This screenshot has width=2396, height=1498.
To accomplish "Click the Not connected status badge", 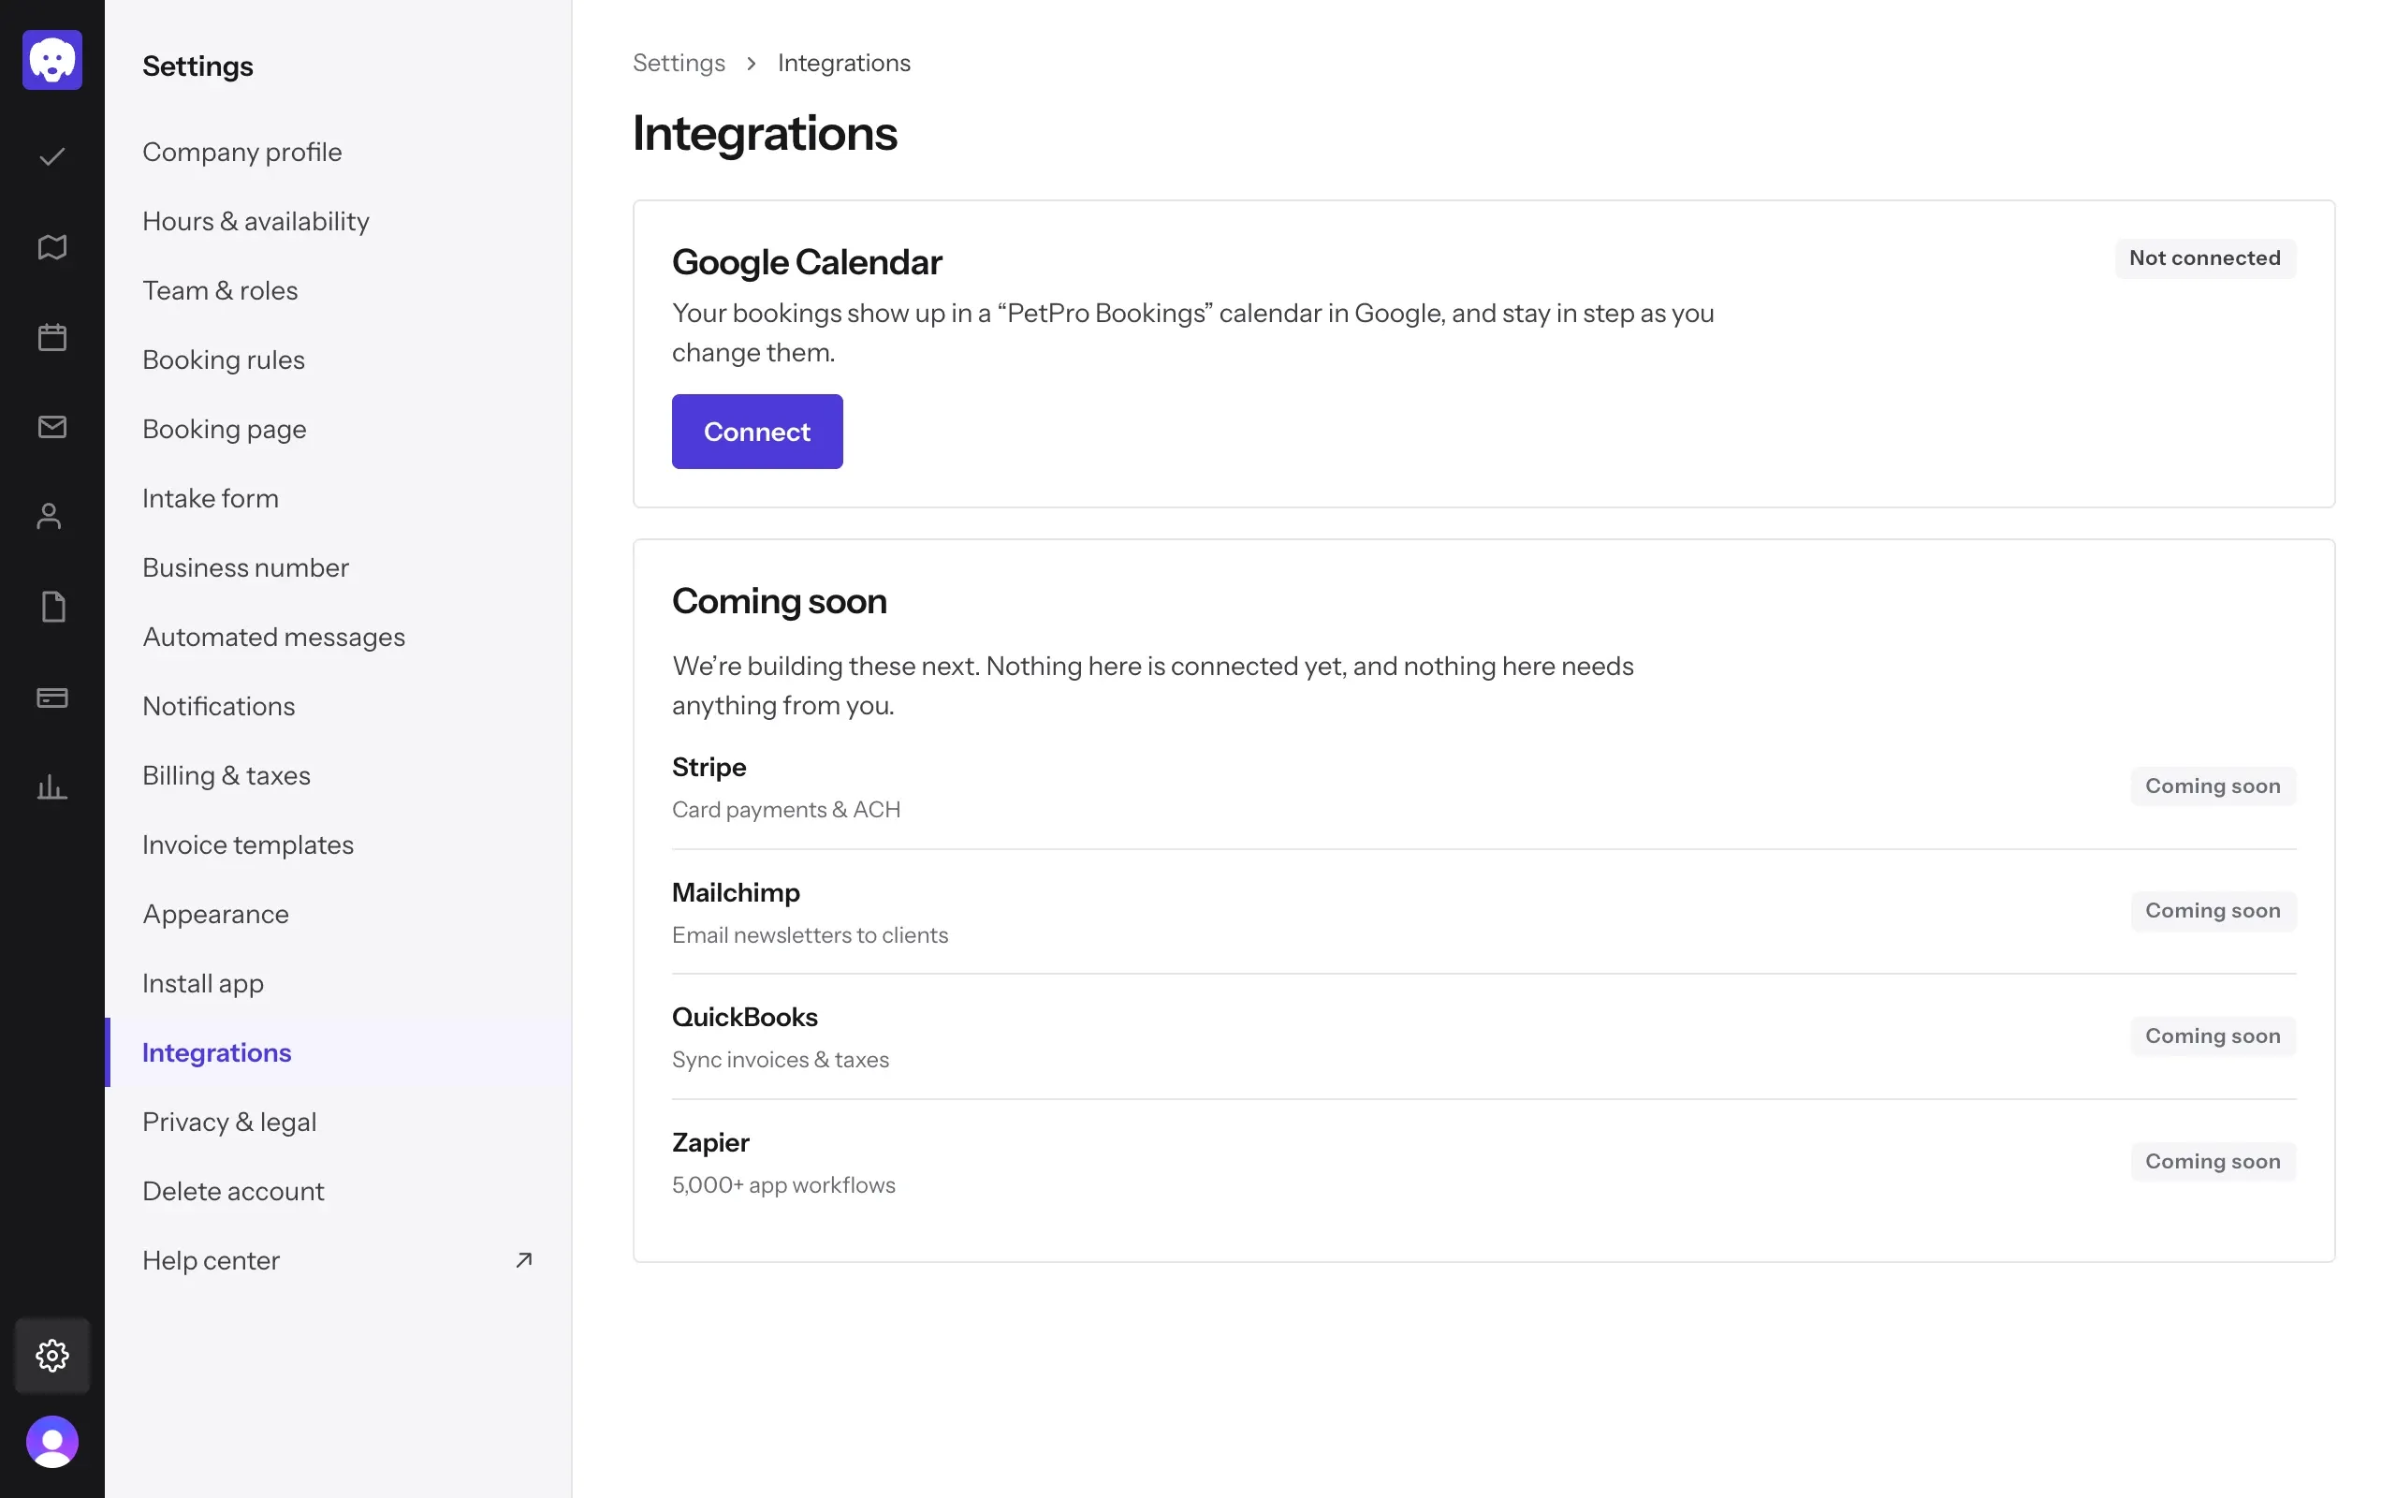I will point(2204,258).
